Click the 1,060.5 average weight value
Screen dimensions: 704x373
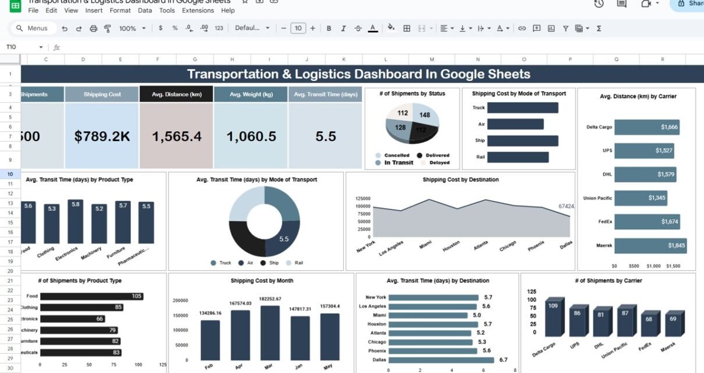[251, 136]
